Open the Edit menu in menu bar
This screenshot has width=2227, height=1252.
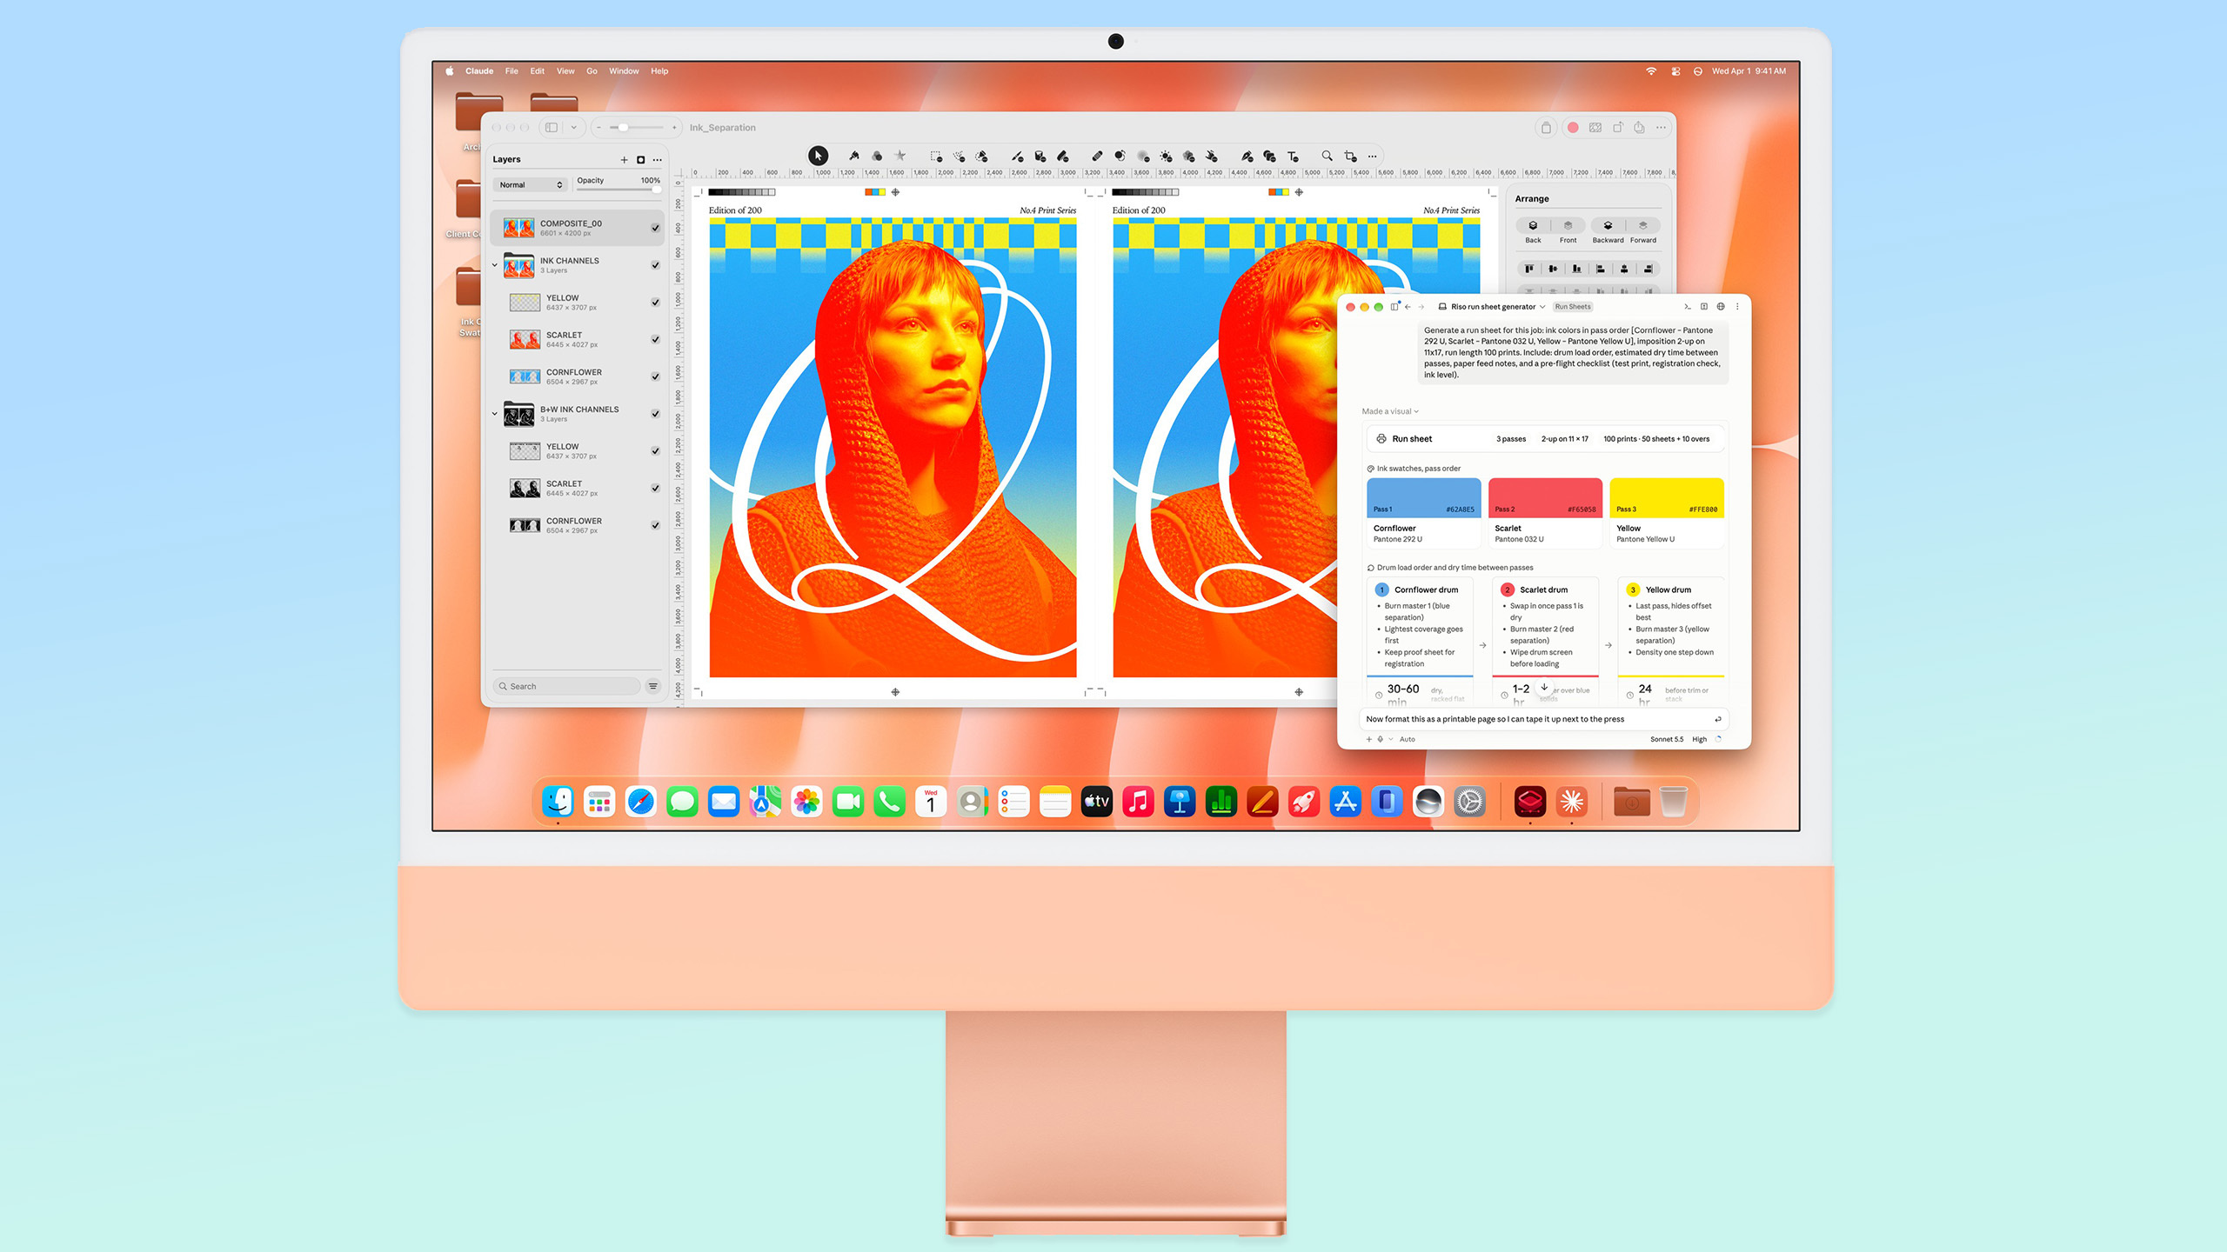click(x=538, y=71)
